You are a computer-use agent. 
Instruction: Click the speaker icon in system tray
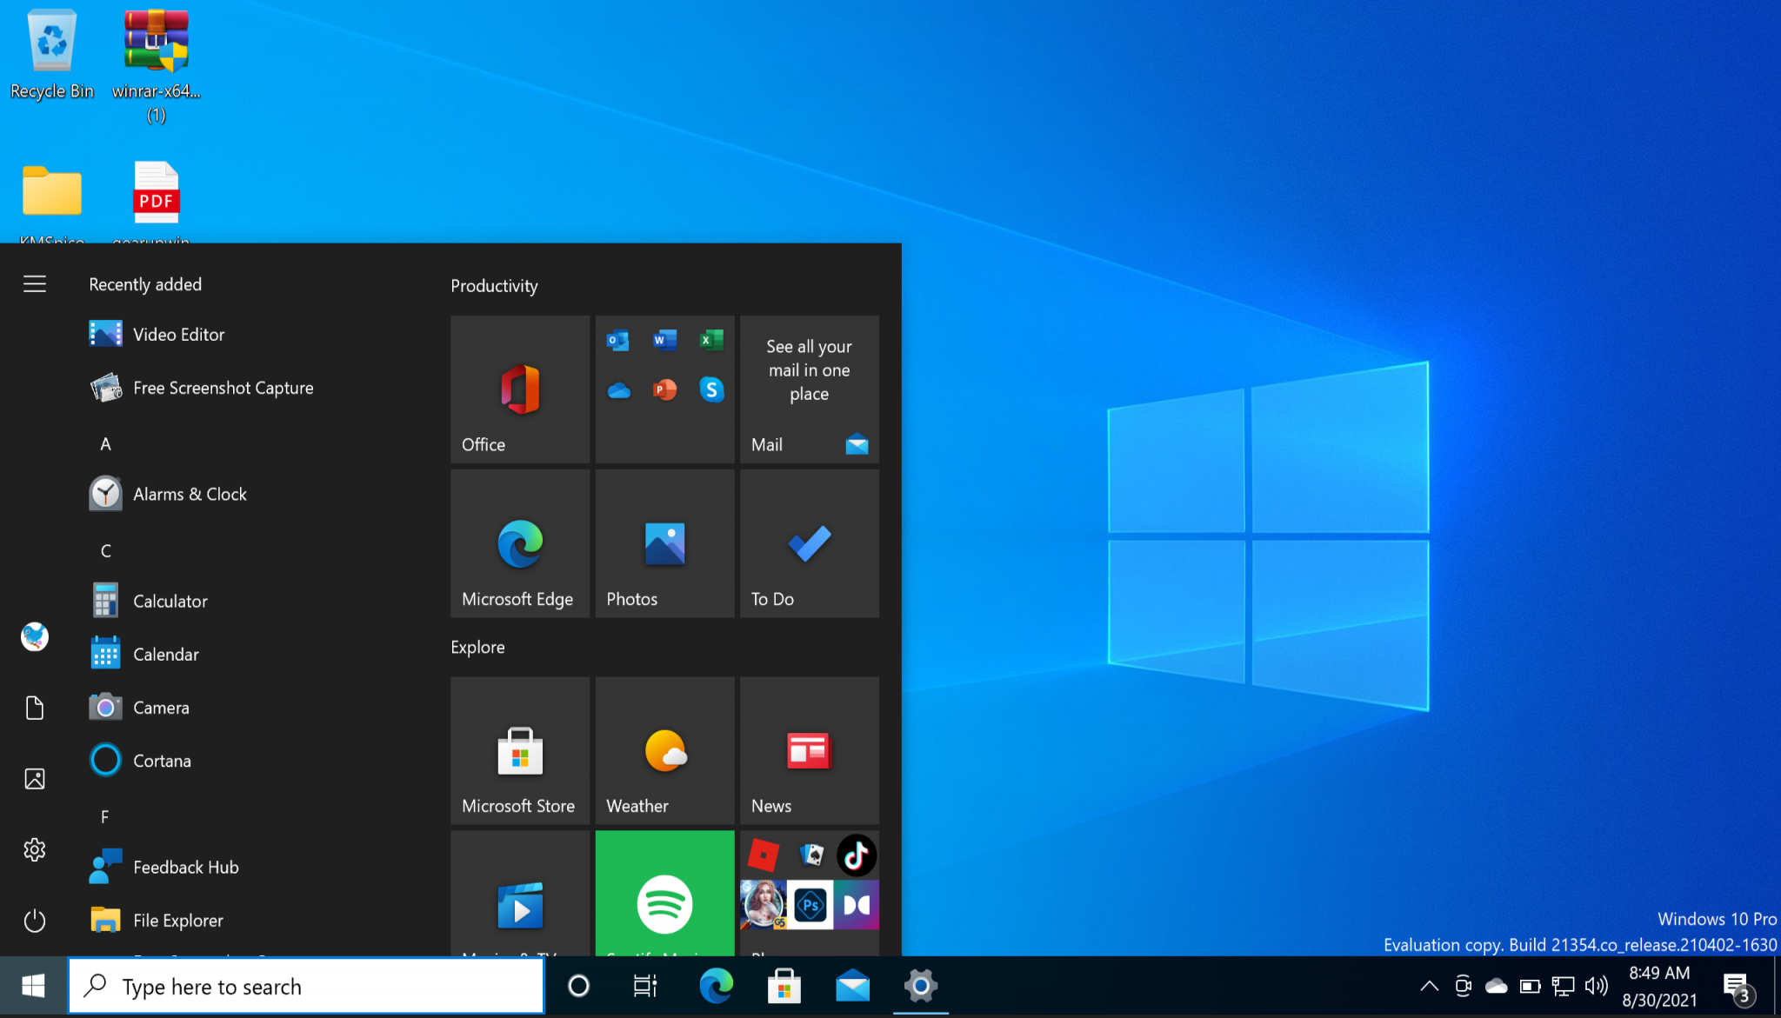[x=1597, y=986]
